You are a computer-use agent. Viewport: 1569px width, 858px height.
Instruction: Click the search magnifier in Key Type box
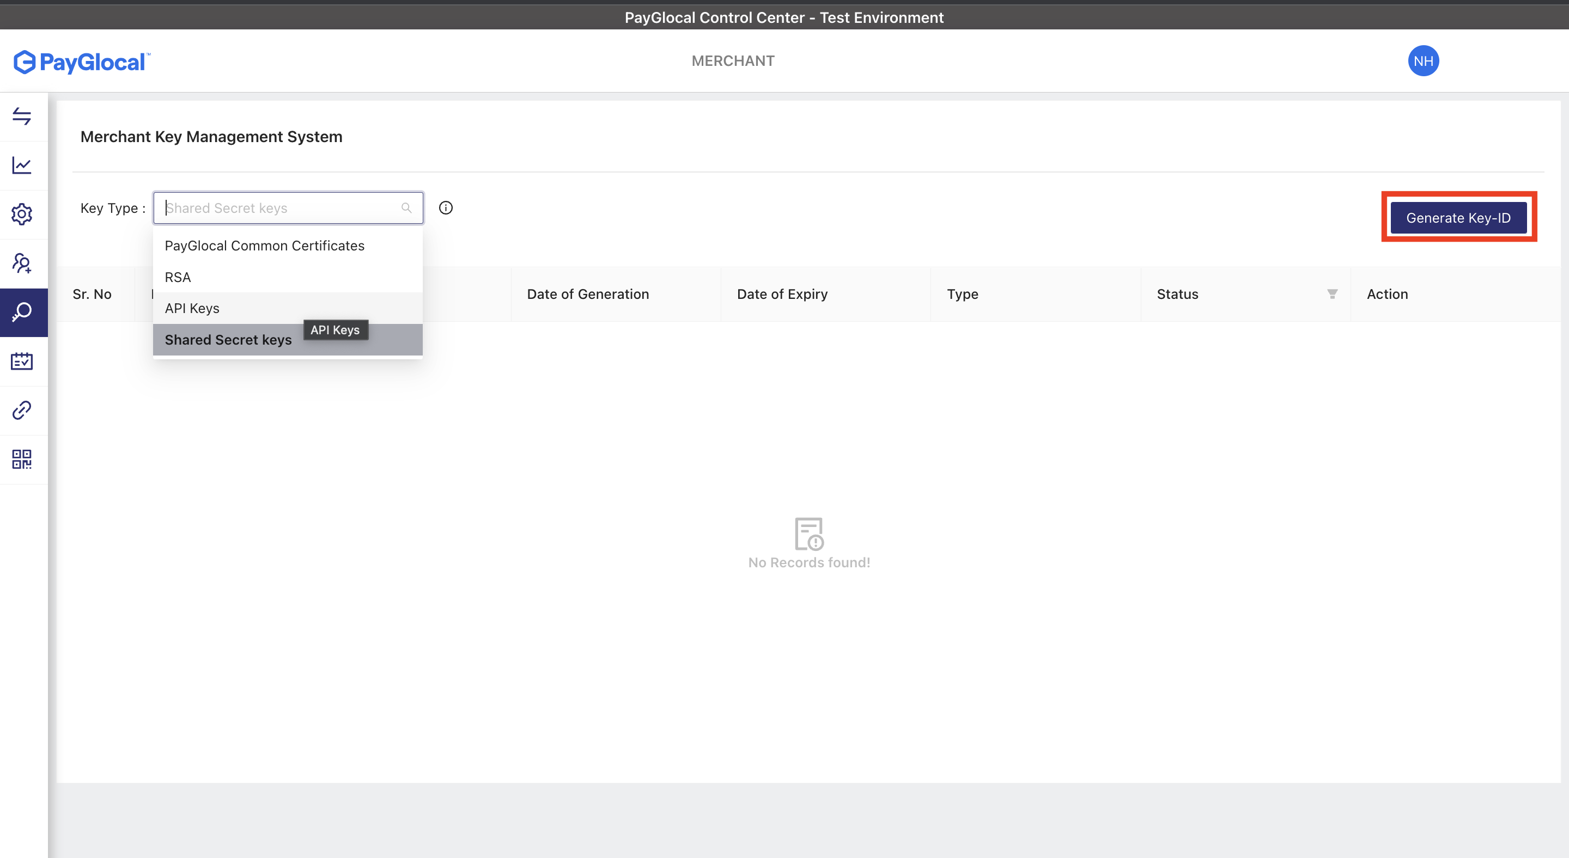(406, 208)
